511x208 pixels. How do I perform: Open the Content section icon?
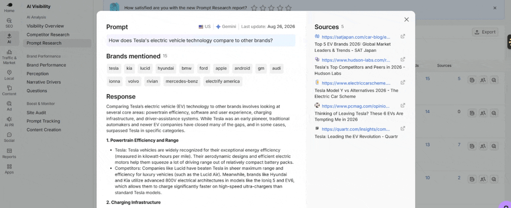9,91
